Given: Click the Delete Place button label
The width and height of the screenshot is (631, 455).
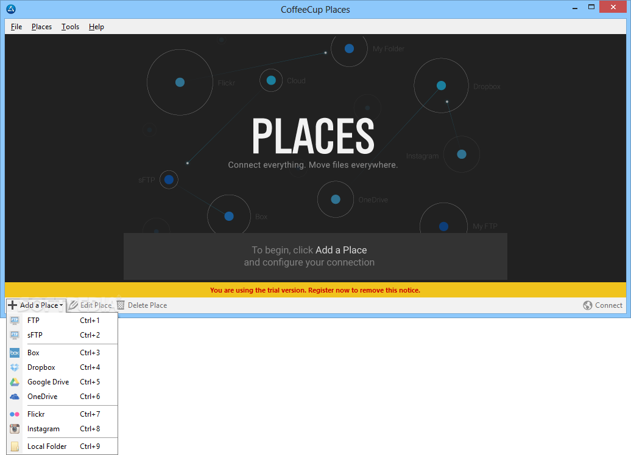Looking at the screenshot, I should coord(147,305).
